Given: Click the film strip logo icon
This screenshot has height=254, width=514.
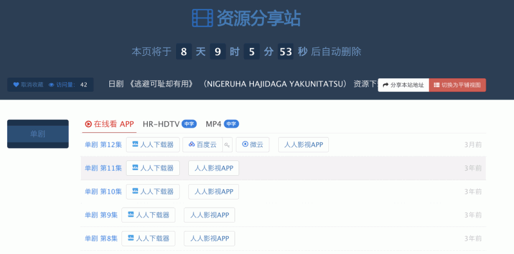Looking at the screenshot, I should (202, 18).
